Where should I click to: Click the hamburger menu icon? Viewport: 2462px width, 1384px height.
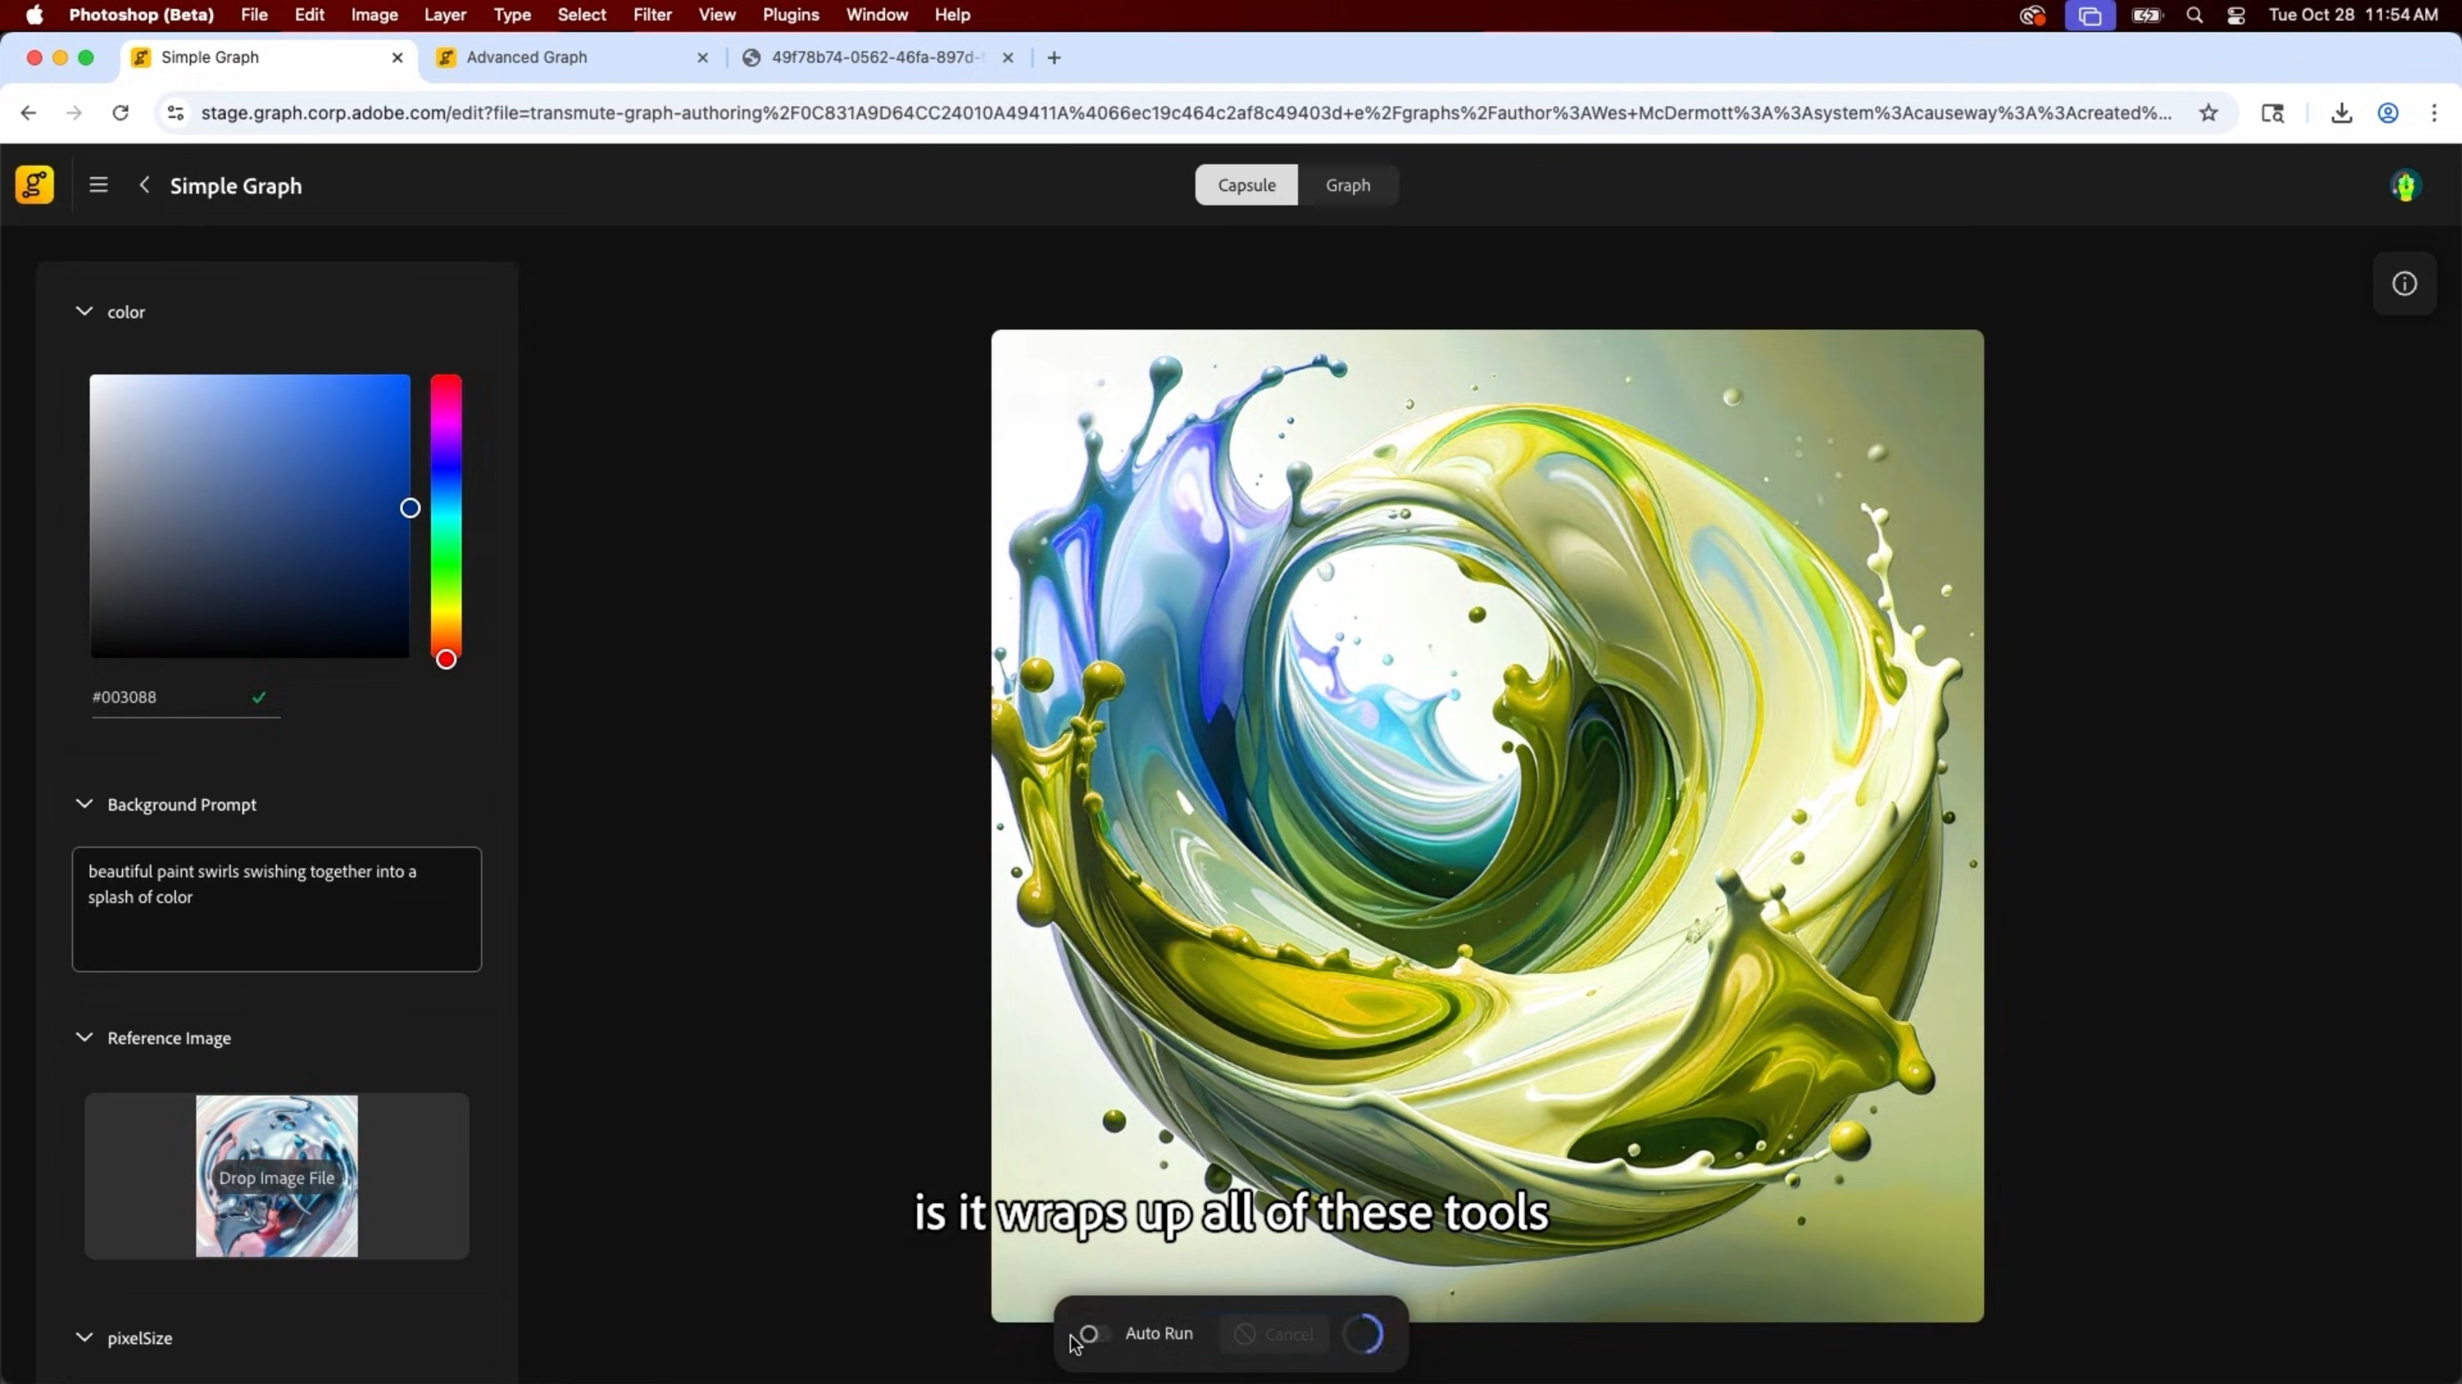pos(99,185)
